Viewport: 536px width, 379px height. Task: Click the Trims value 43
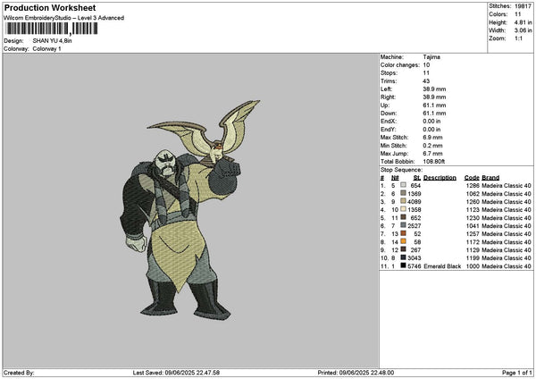click(426, 81)
